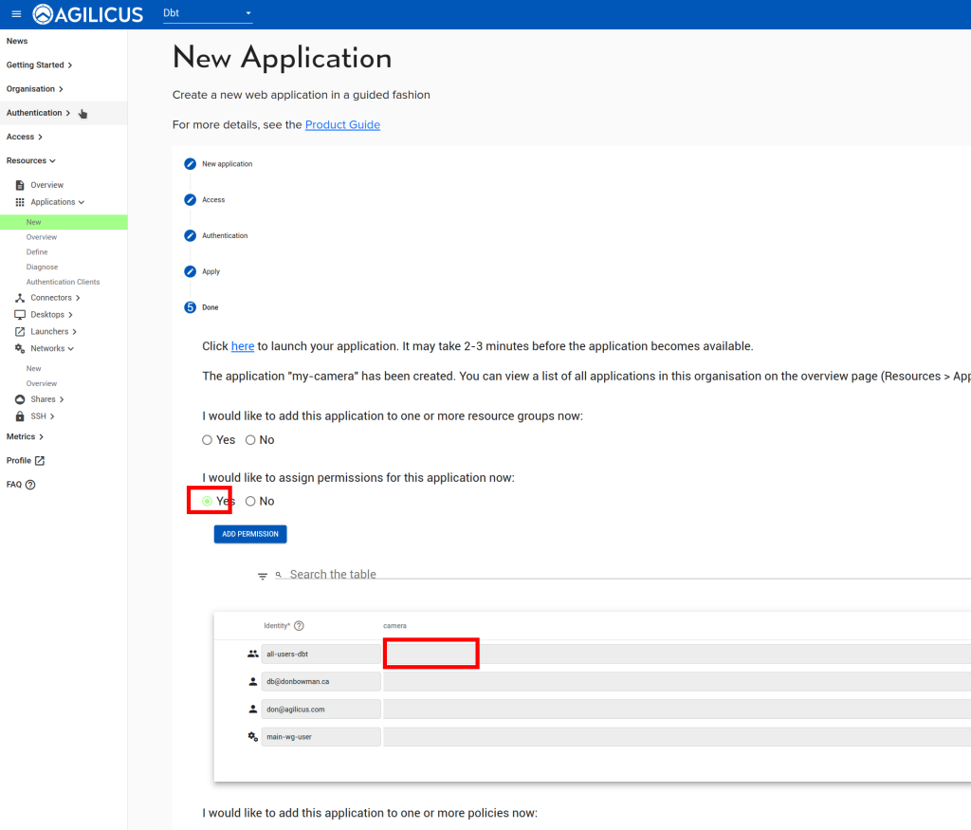This screenshot has width=971, height=830.
Task: Click the New application step icon
Action: coord(190,164)
